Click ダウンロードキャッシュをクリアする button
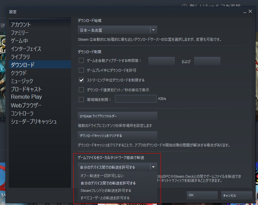Screen dimensions: 258x205 point(117,136)
